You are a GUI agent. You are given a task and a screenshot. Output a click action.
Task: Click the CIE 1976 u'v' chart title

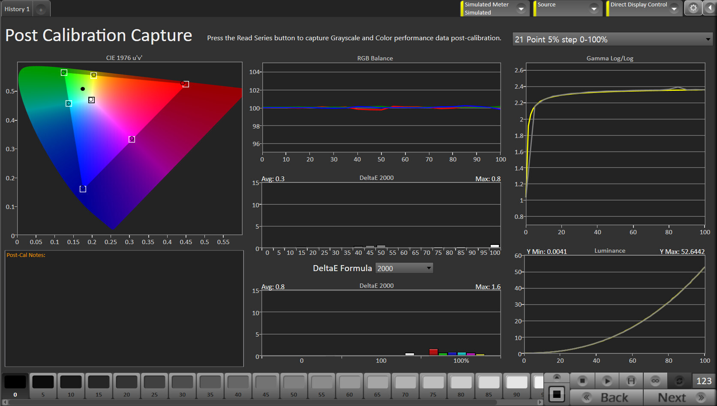(x=124, y=58)
